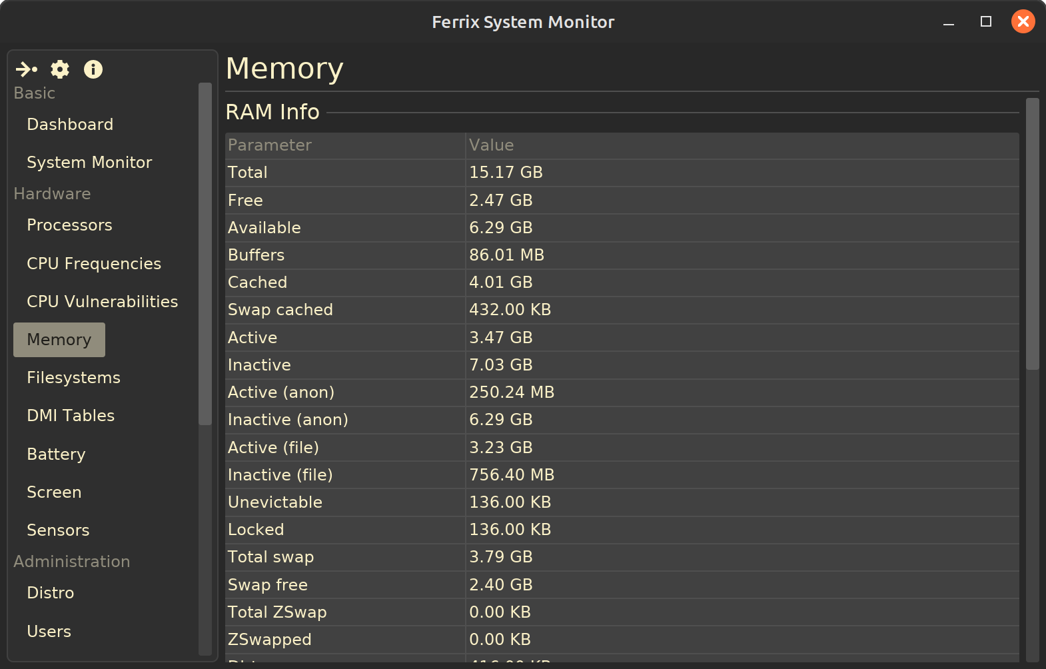Open the Filesystems page
The image size is (1046, 669).
[73, 378]
